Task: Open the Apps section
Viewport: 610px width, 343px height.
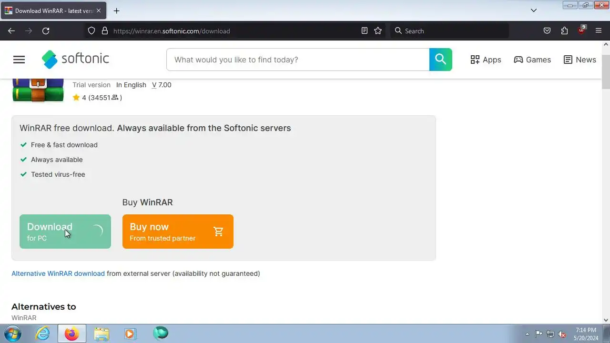Action: tap(486, 60)
